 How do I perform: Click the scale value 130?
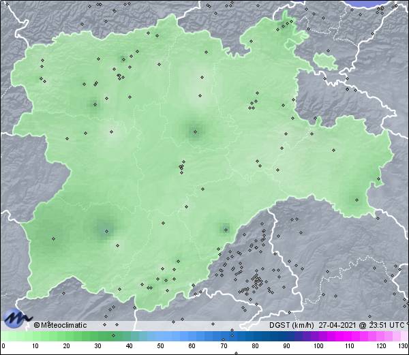pos(404,346)
